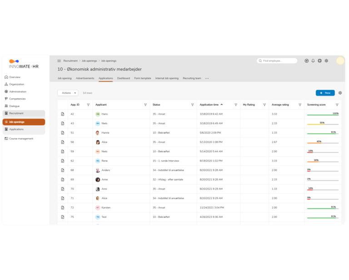This screenshot has height=280, width=349.
Task: Open the document icon for application 42
Action: point(63,114)
